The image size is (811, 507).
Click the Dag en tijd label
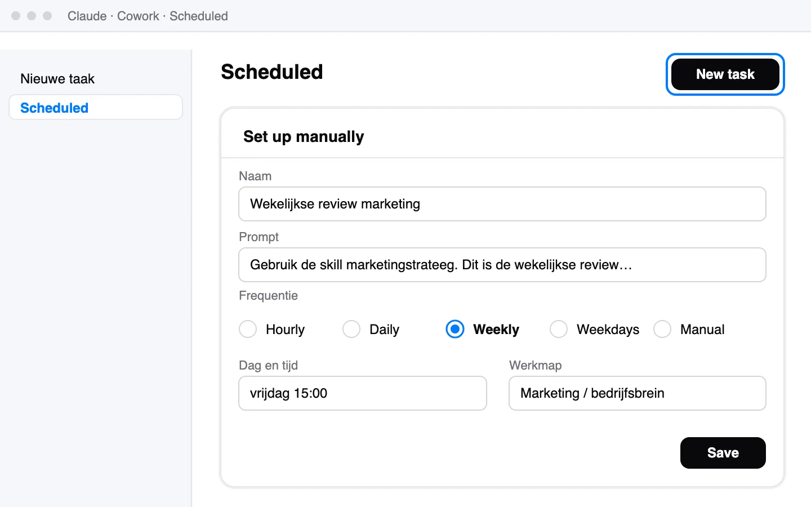[268, 366]
